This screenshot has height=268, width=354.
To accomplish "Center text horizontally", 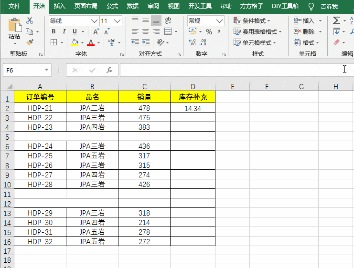I will [146, 31].
